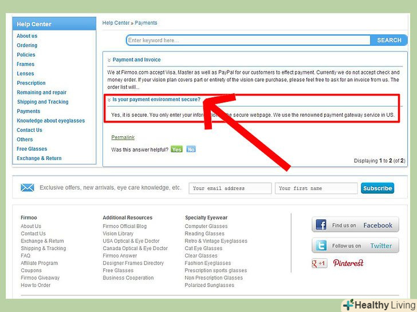
Task: Open Contact Us in the sidebar
Action: pyautogui.click(x=29, y=130)
